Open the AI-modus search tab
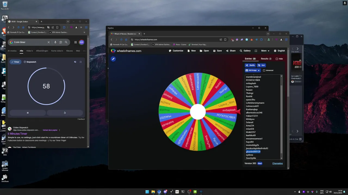 (12, 51)
